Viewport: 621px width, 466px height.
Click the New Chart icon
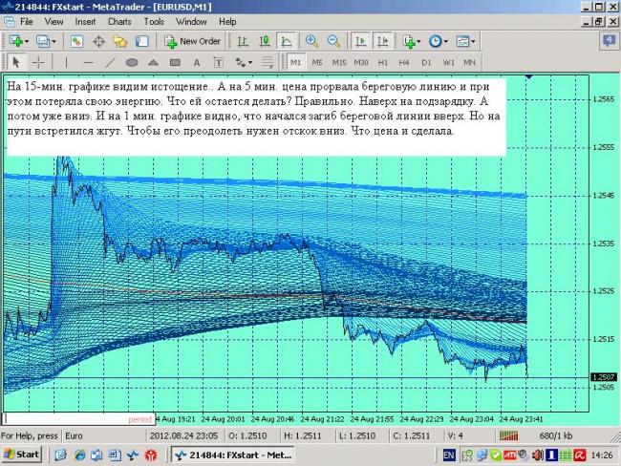tap(16, 41)
